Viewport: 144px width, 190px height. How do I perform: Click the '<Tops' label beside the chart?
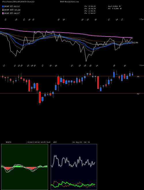pos(141,19)
